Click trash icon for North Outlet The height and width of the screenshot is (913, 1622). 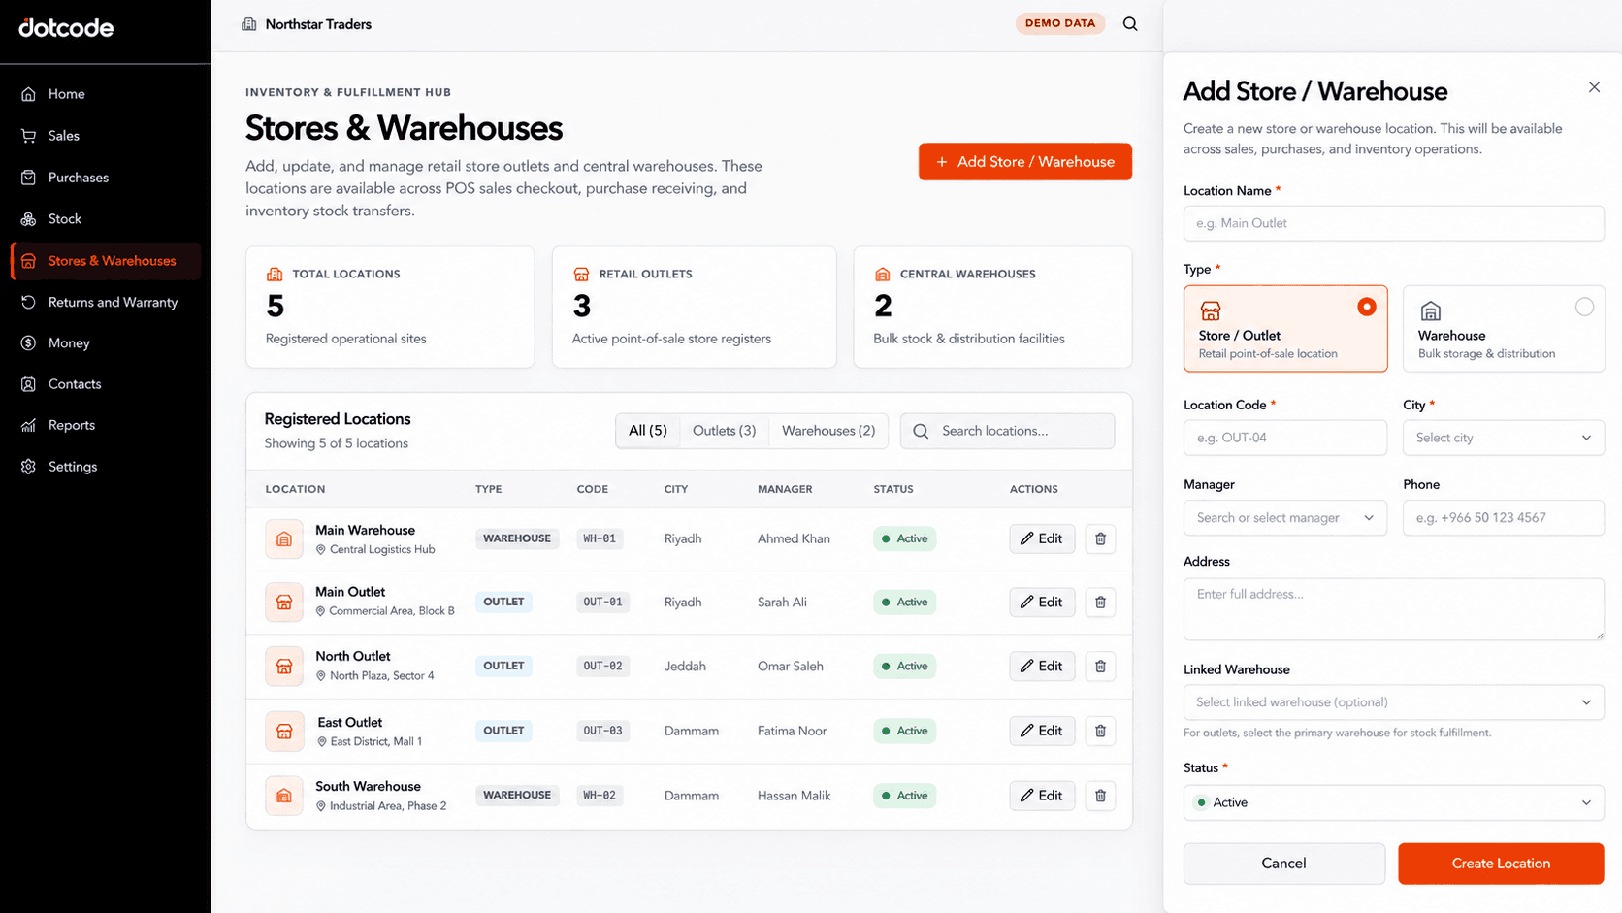coord(1100,666)
